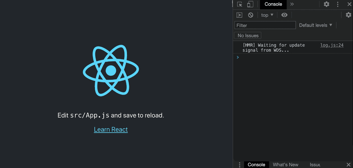Open the top JavaScript context dropdown
The height and width of the screenshot is (168, 353).
pyautogui.click(x=267, y=15)
